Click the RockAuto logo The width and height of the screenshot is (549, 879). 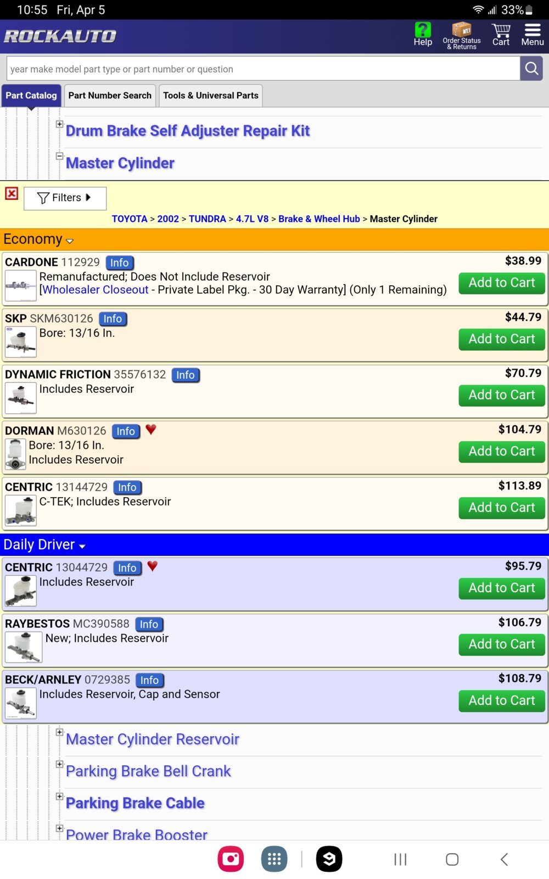tap(60, 36)
